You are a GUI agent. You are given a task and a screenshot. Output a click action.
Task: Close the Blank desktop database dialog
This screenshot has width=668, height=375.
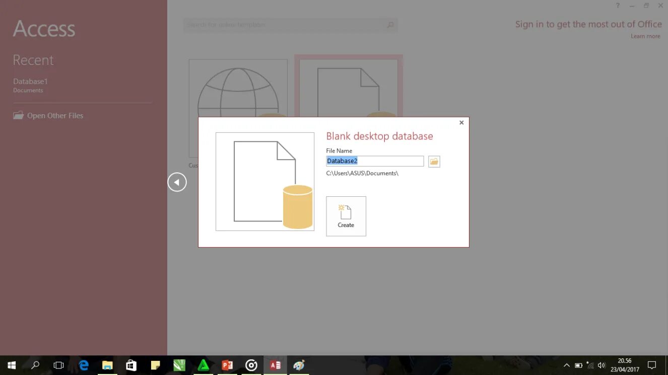pos(461,122)
